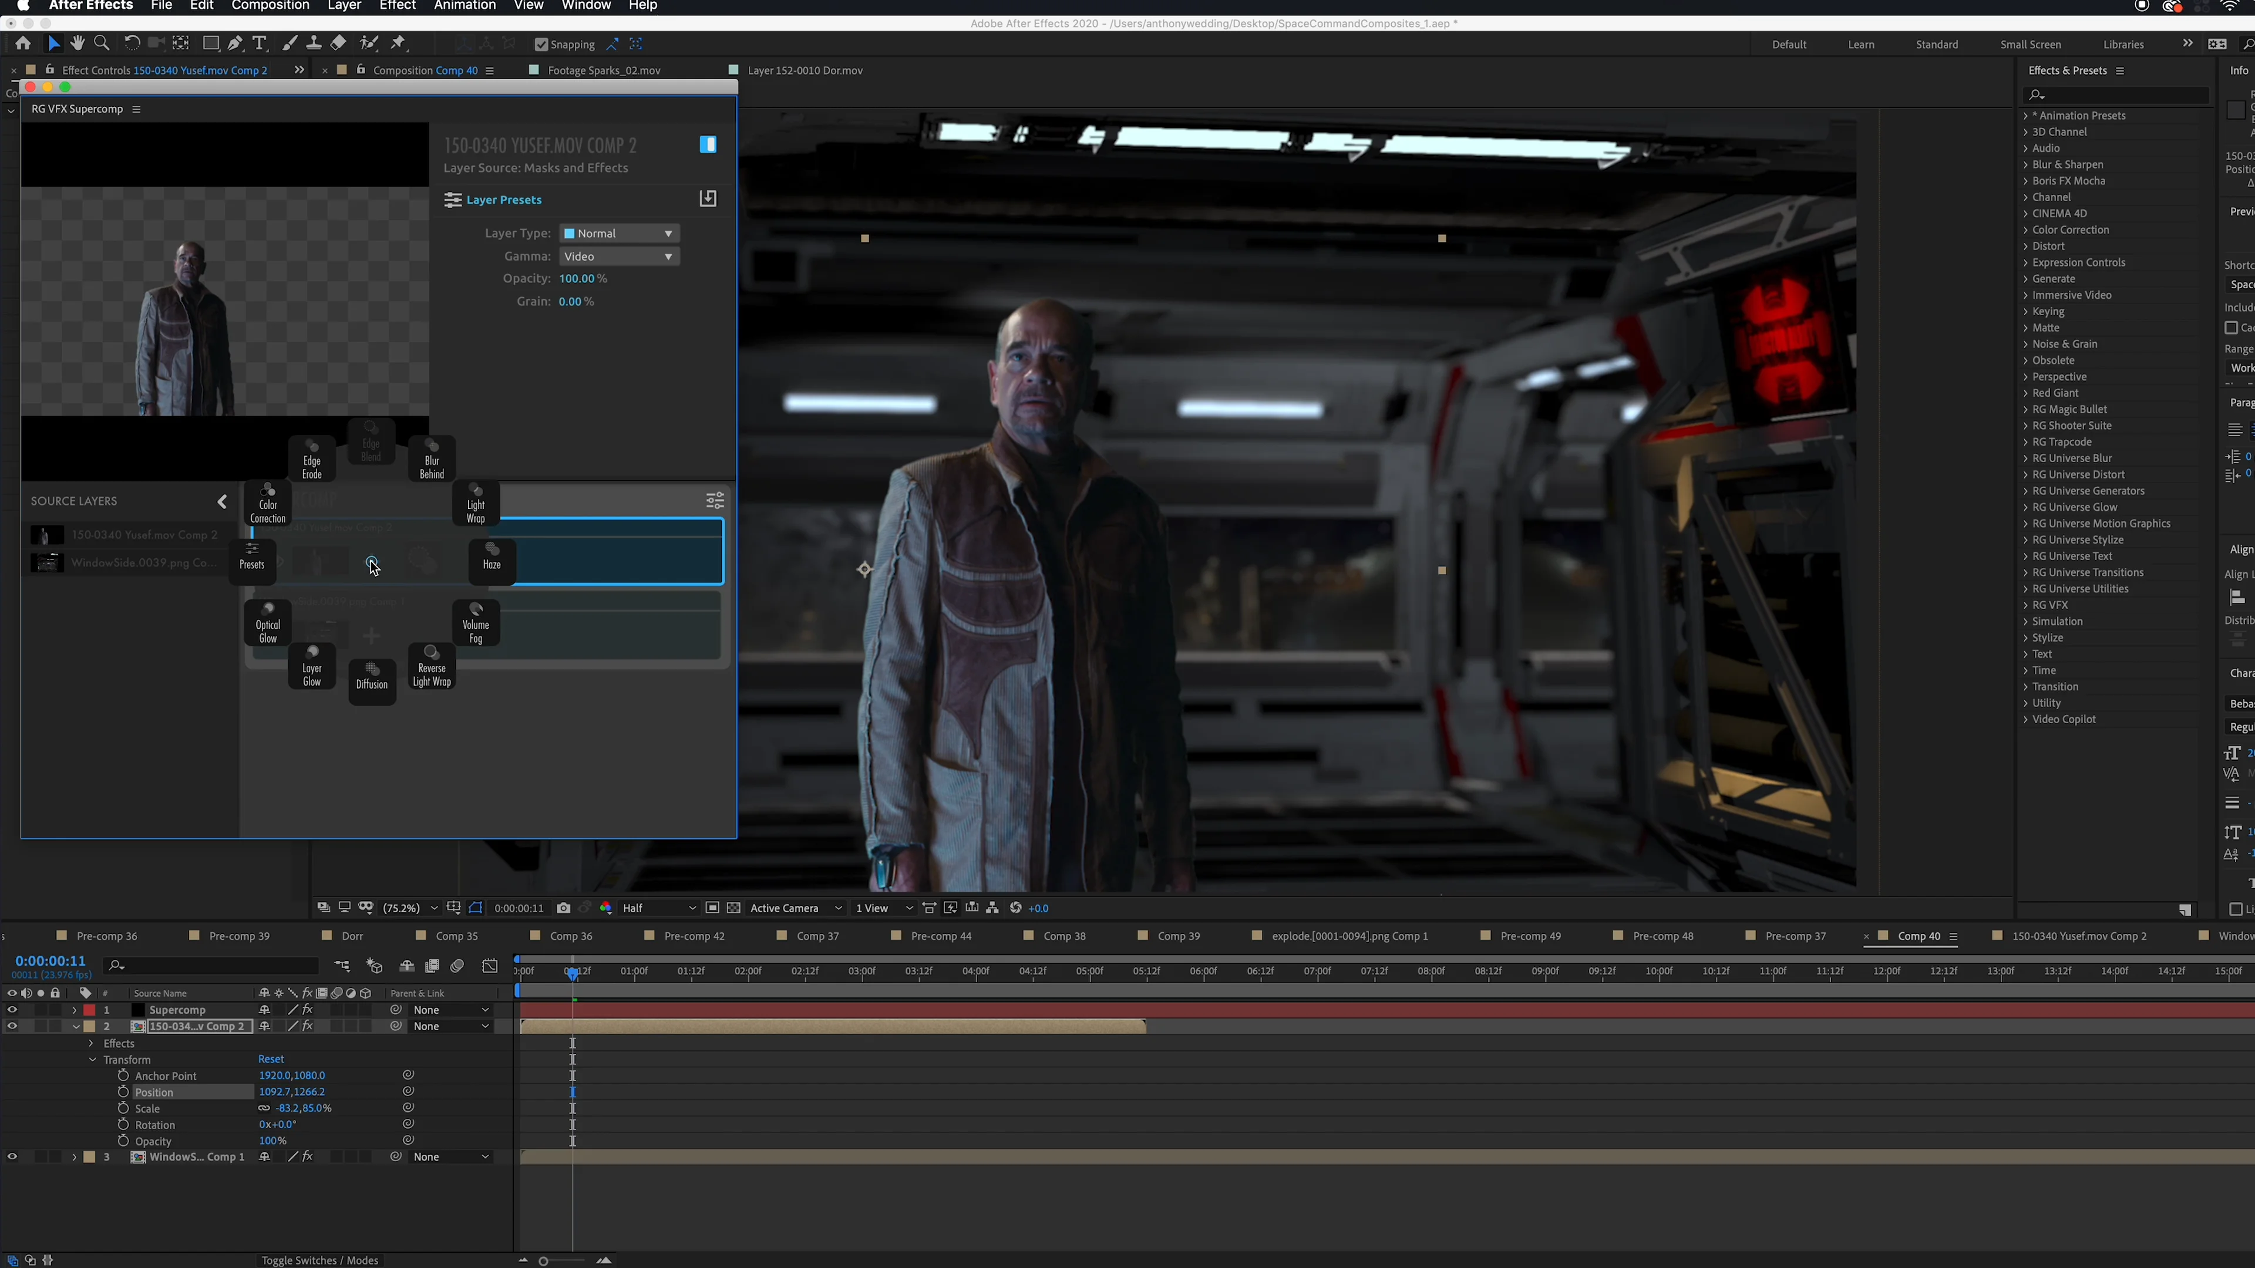
Task: Hide the Supercomp layer eye toggle
Action: coord(11,1010)
